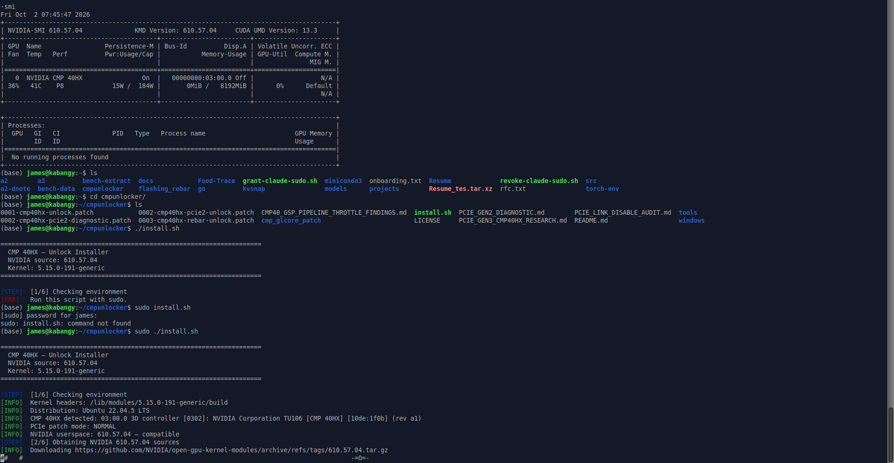Click '[2/6] Obtaining NVIDIA 610.57.04 sources' line
This screenshot has height=463, width=894.
point(105,442)
